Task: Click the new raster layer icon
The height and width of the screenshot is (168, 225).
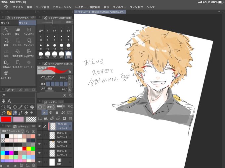Action: click(40, 119)
